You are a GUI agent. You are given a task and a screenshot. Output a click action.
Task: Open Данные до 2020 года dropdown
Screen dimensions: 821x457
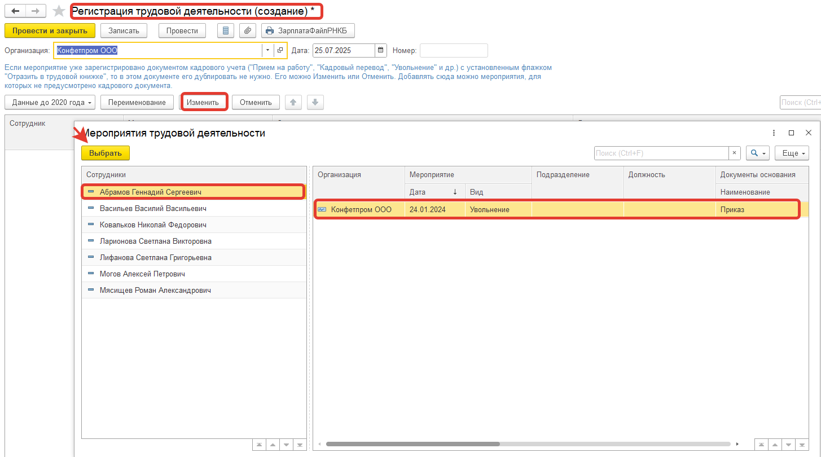pos(50,102)
